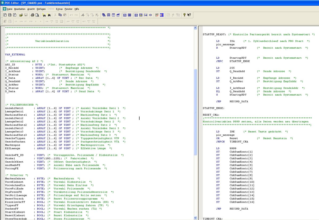Print the POE with the printer icon

click(32, 15)
